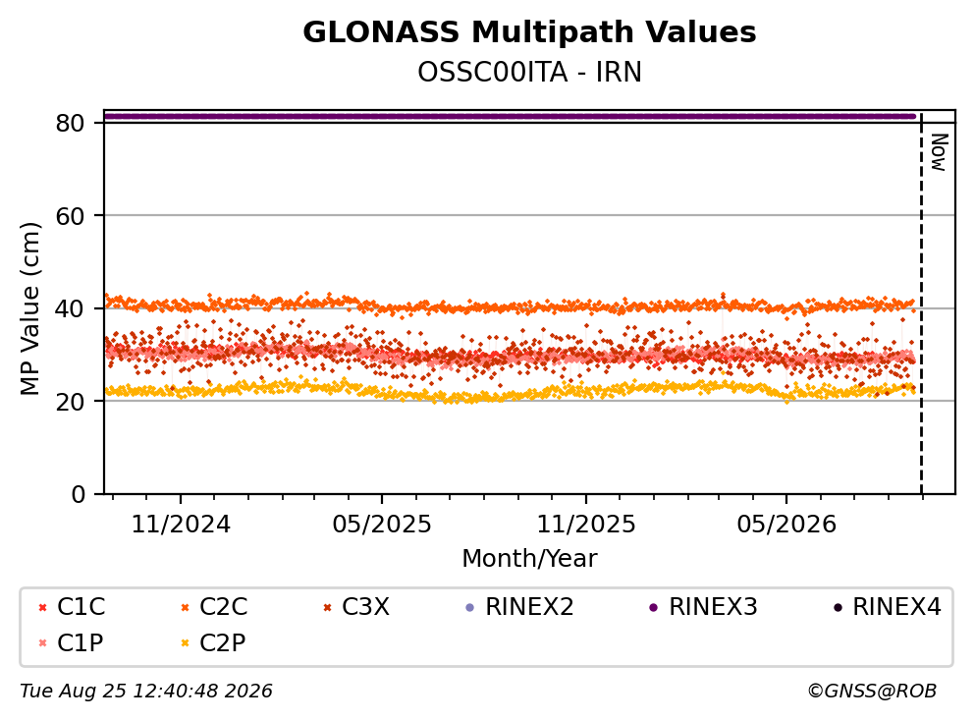Viewport: 975px width, 721px height.
Task: Click the MP Value (cm) axis label
Action: (x=29, y=308)
